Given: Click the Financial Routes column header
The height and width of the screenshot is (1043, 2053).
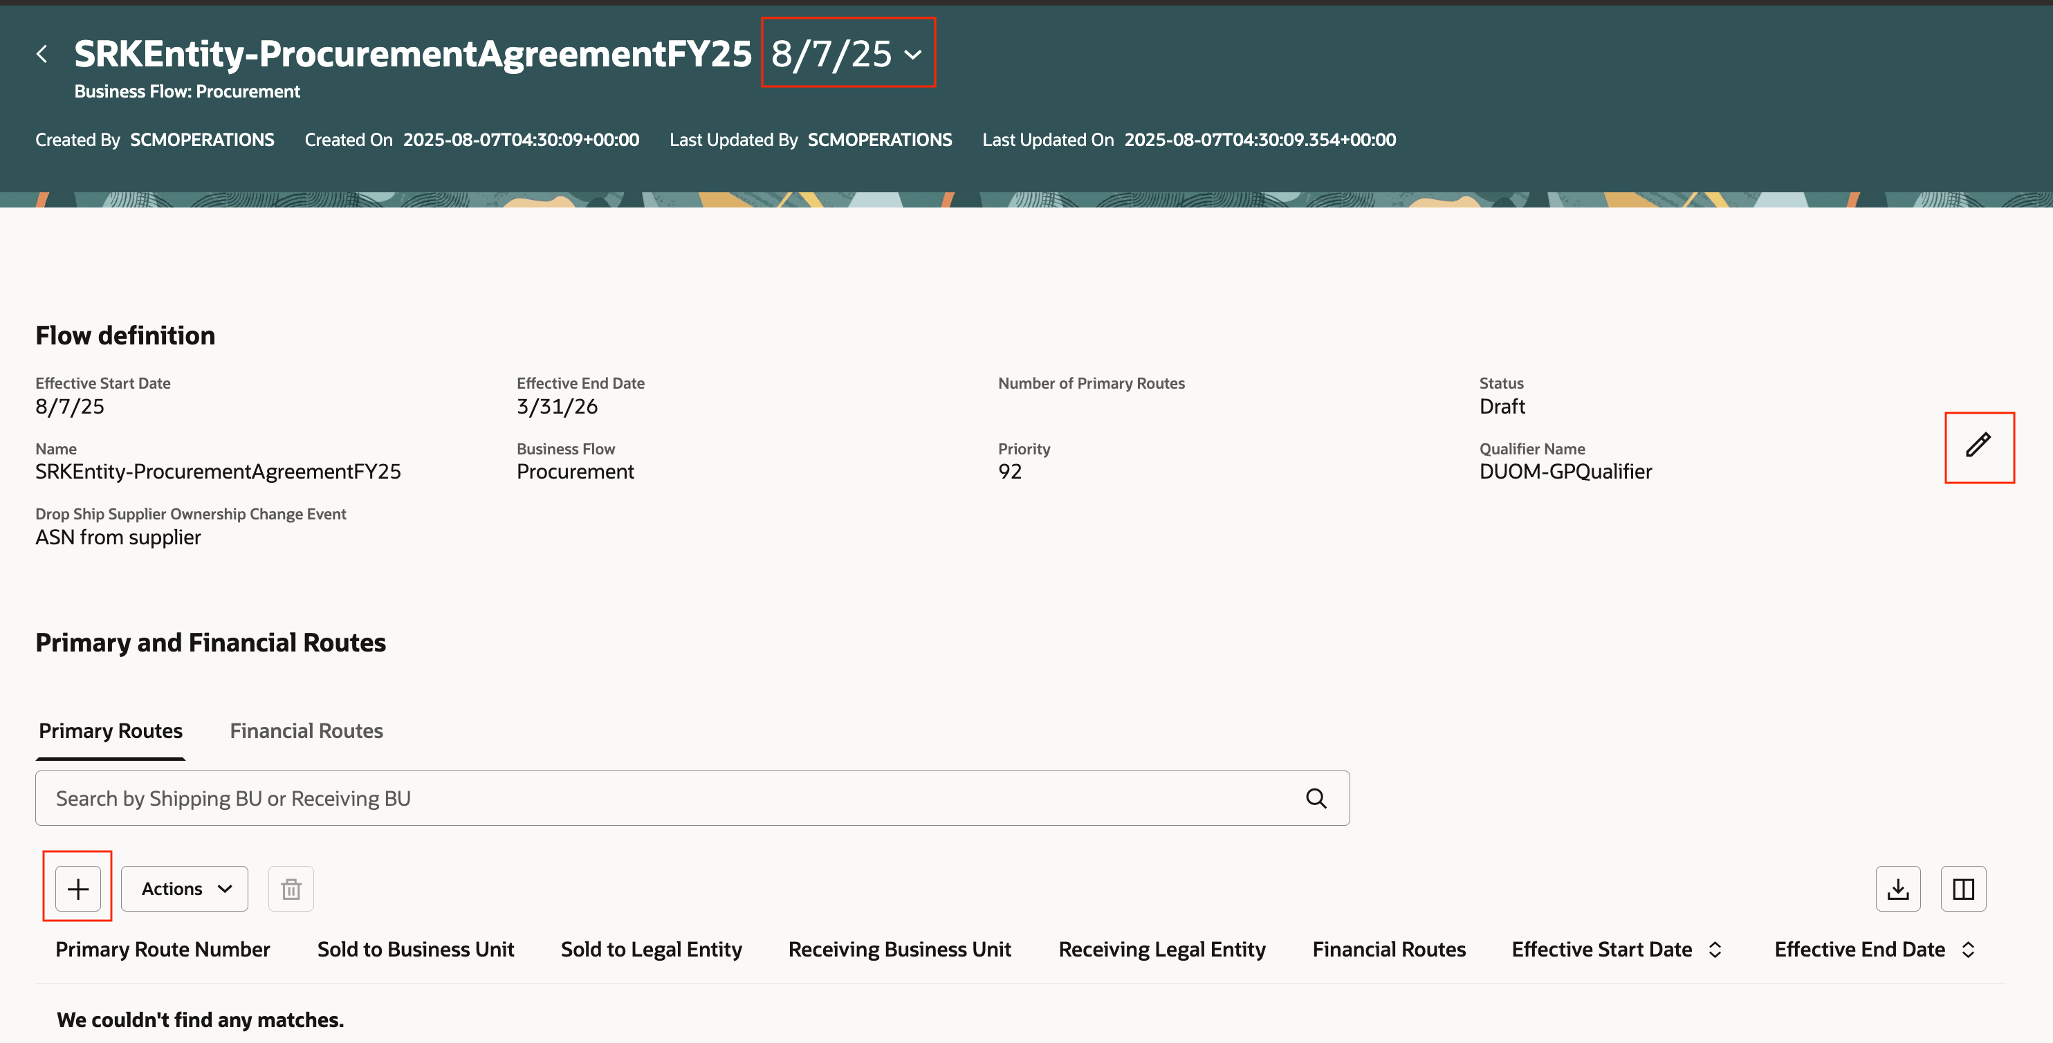Looking at the screenshot, I should click(1388, 949).
